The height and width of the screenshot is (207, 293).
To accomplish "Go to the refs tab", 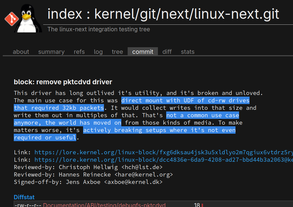I will [79, 52].
